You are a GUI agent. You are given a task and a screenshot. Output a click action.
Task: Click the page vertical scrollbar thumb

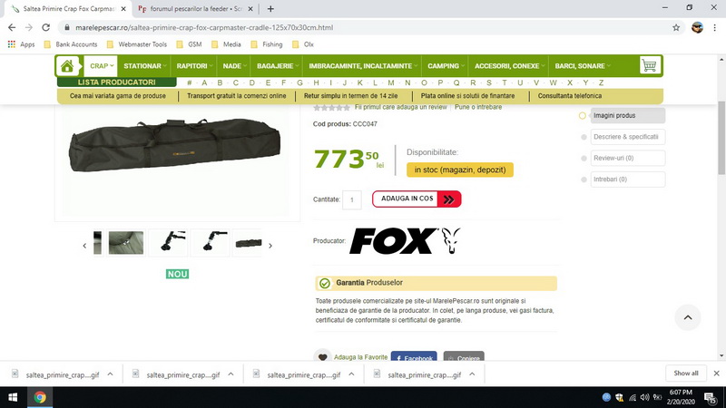pyautogui.click(x=721, y=138)
